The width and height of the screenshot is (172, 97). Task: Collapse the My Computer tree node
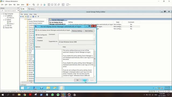click(x=2, y=14)
